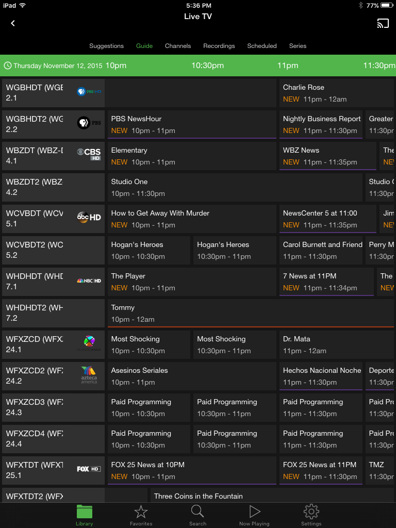Switch to the Recordings tab
Viewport: 396px width, 528px height.
point(219,46)
